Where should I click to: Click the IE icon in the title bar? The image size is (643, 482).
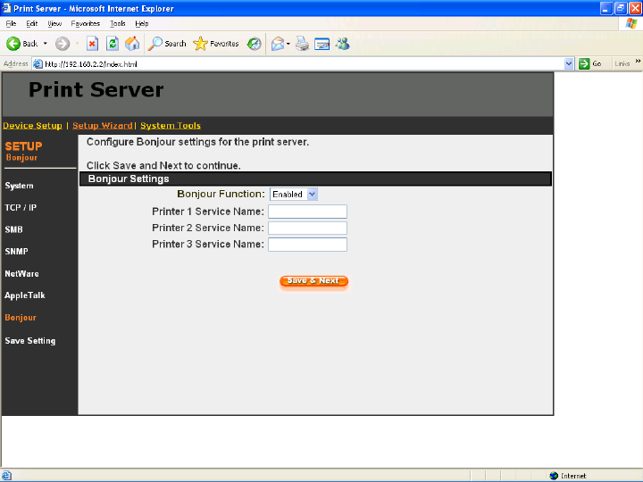6,8
